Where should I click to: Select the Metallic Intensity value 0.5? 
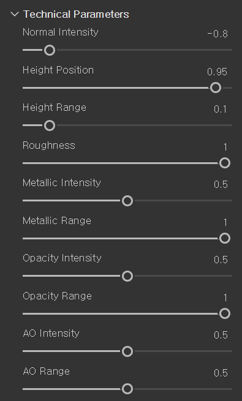[x=221, y=185]
